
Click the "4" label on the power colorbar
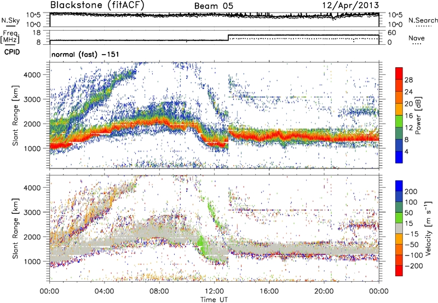407,151
